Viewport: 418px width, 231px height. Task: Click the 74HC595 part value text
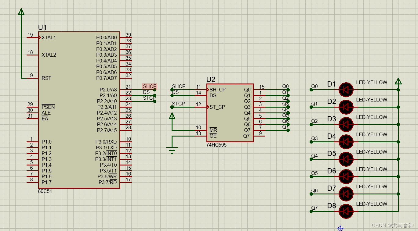point(216,145)
